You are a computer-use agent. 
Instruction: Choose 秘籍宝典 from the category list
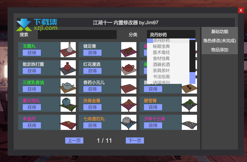click(161, 46)
